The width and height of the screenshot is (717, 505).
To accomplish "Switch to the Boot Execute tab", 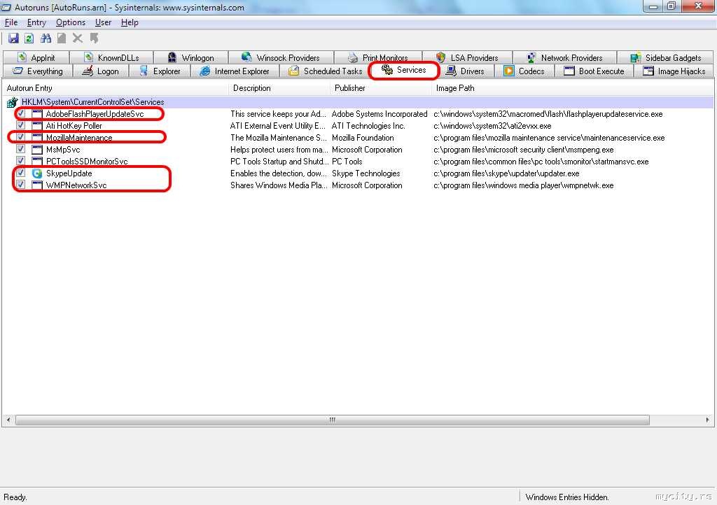I will pyautogui.click(x=594, y=71).
